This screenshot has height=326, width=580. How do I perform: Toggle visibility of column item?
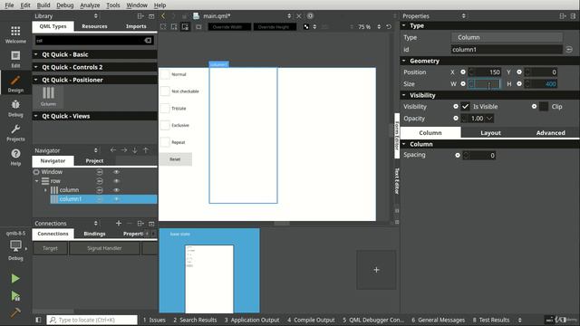tap(117, 190)
